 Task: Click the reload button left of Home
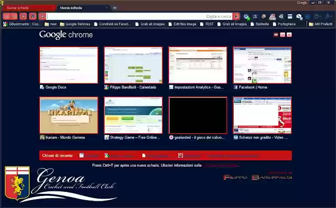(23, 16)
